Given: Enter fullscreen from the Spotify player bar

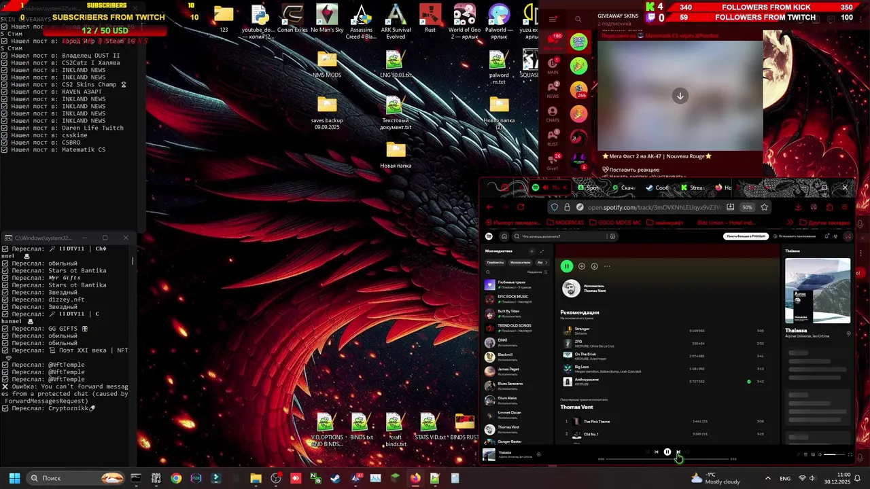Looking at the screenshot, I should coord(850,455).
